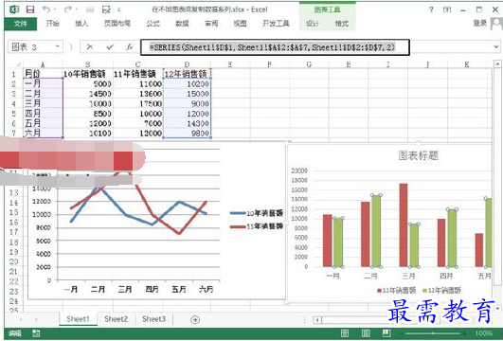The height and width of the screenshot is (341, 503).
Task: Click the Excel logo icon in title bar
Action: (14, 9)
